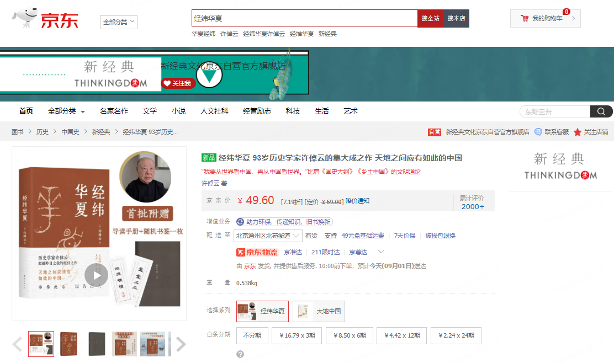Click suggested search 经纬华夏许倬云
The image size is (614, 363).
264,34
